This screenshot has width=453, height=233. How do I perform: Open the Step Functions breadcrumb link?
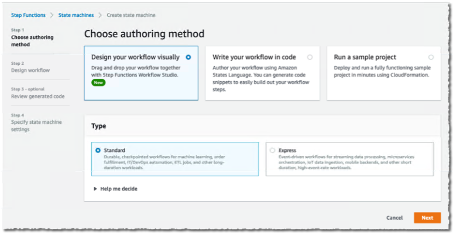[28, 15]
